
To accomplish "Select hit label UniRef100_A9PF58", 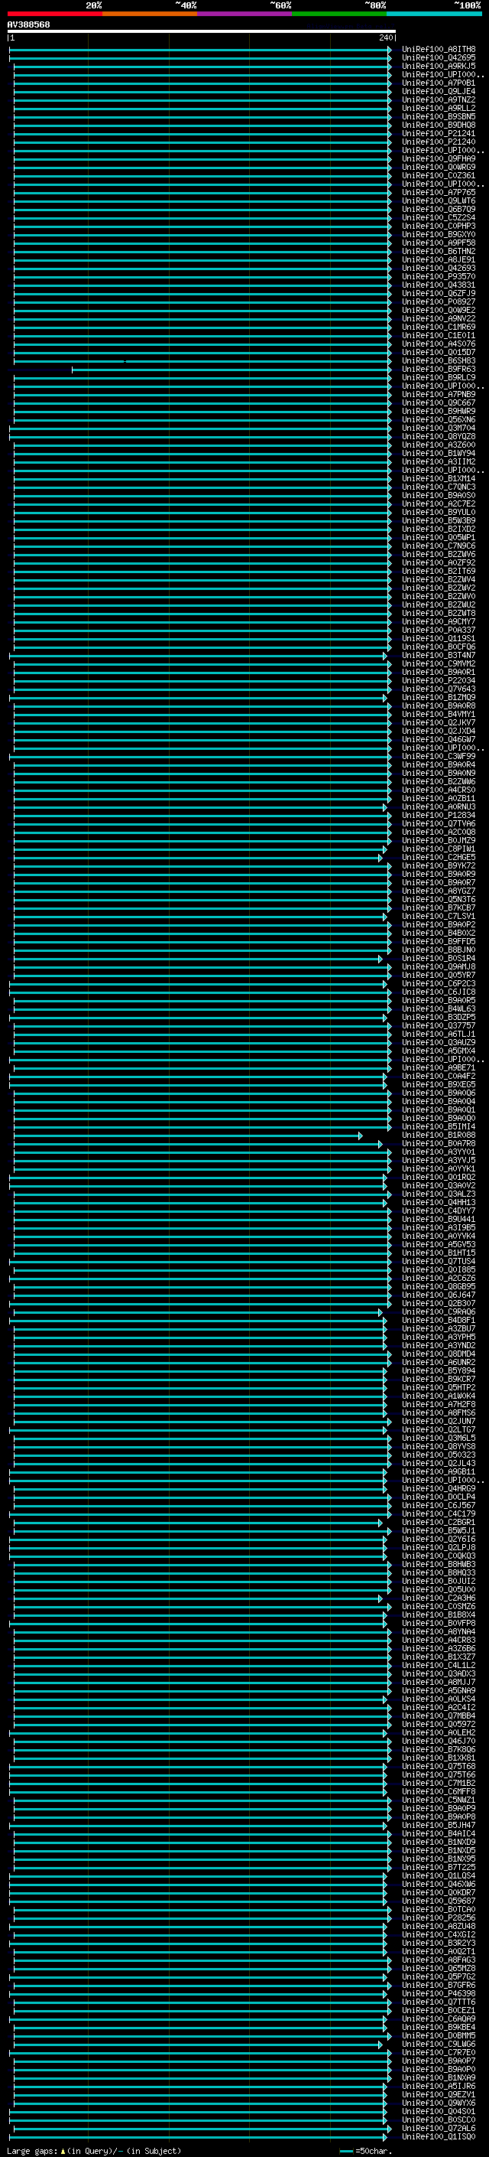I will [x=439, y=243].
